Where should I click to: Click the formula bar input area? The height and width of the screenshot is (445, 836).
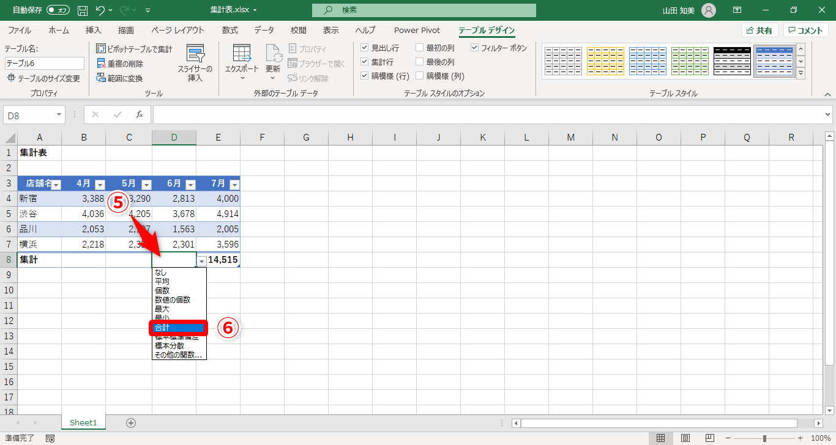[x=488, y=114]
